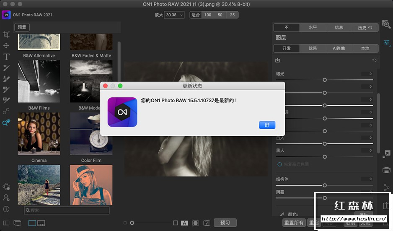
Task: Open the B&W Films preset category
Action: [x=39, y=81]
